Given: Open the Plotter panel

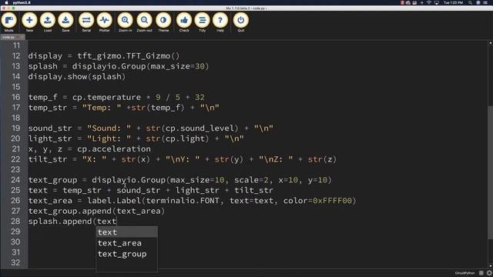Looking at the screenshot, I should (x=105, y=22).
